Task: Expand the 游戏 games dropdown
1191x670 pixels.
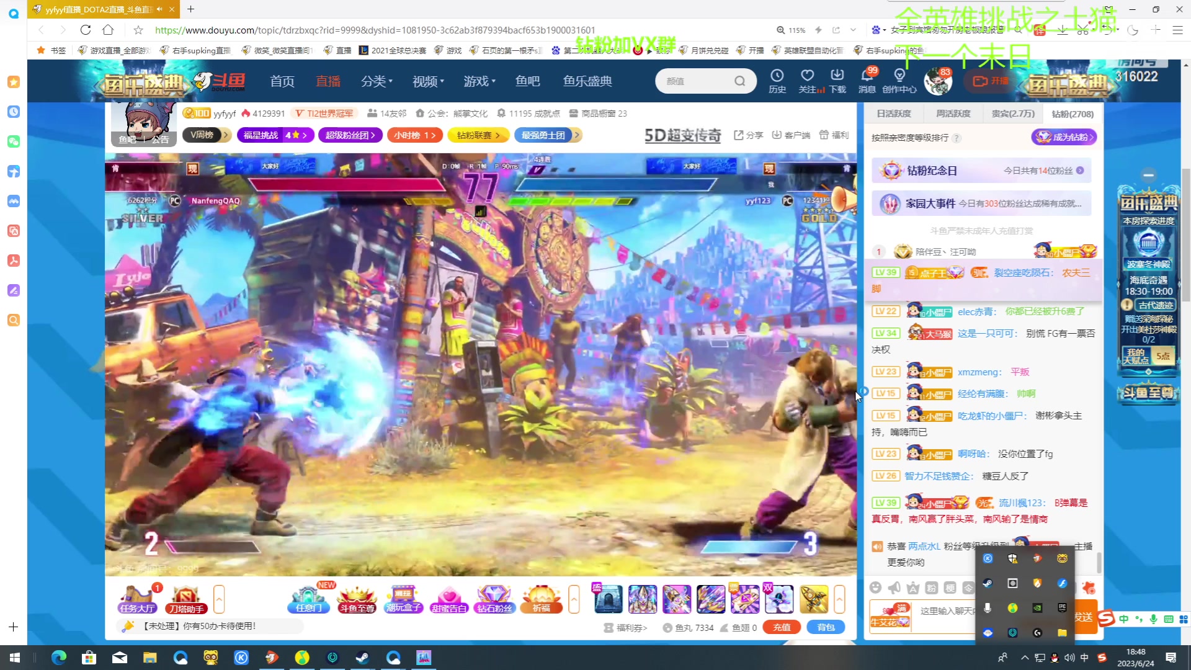Action: point(480,81)
